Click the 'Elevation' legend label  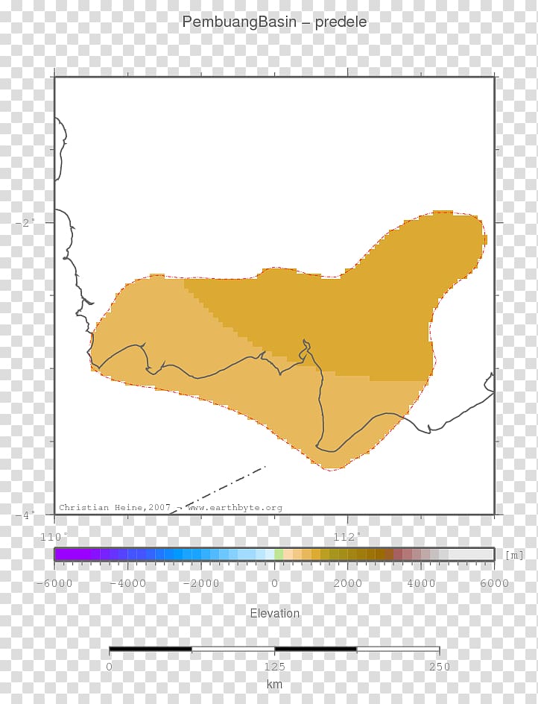pyautogui.click(x=275, y=613)
